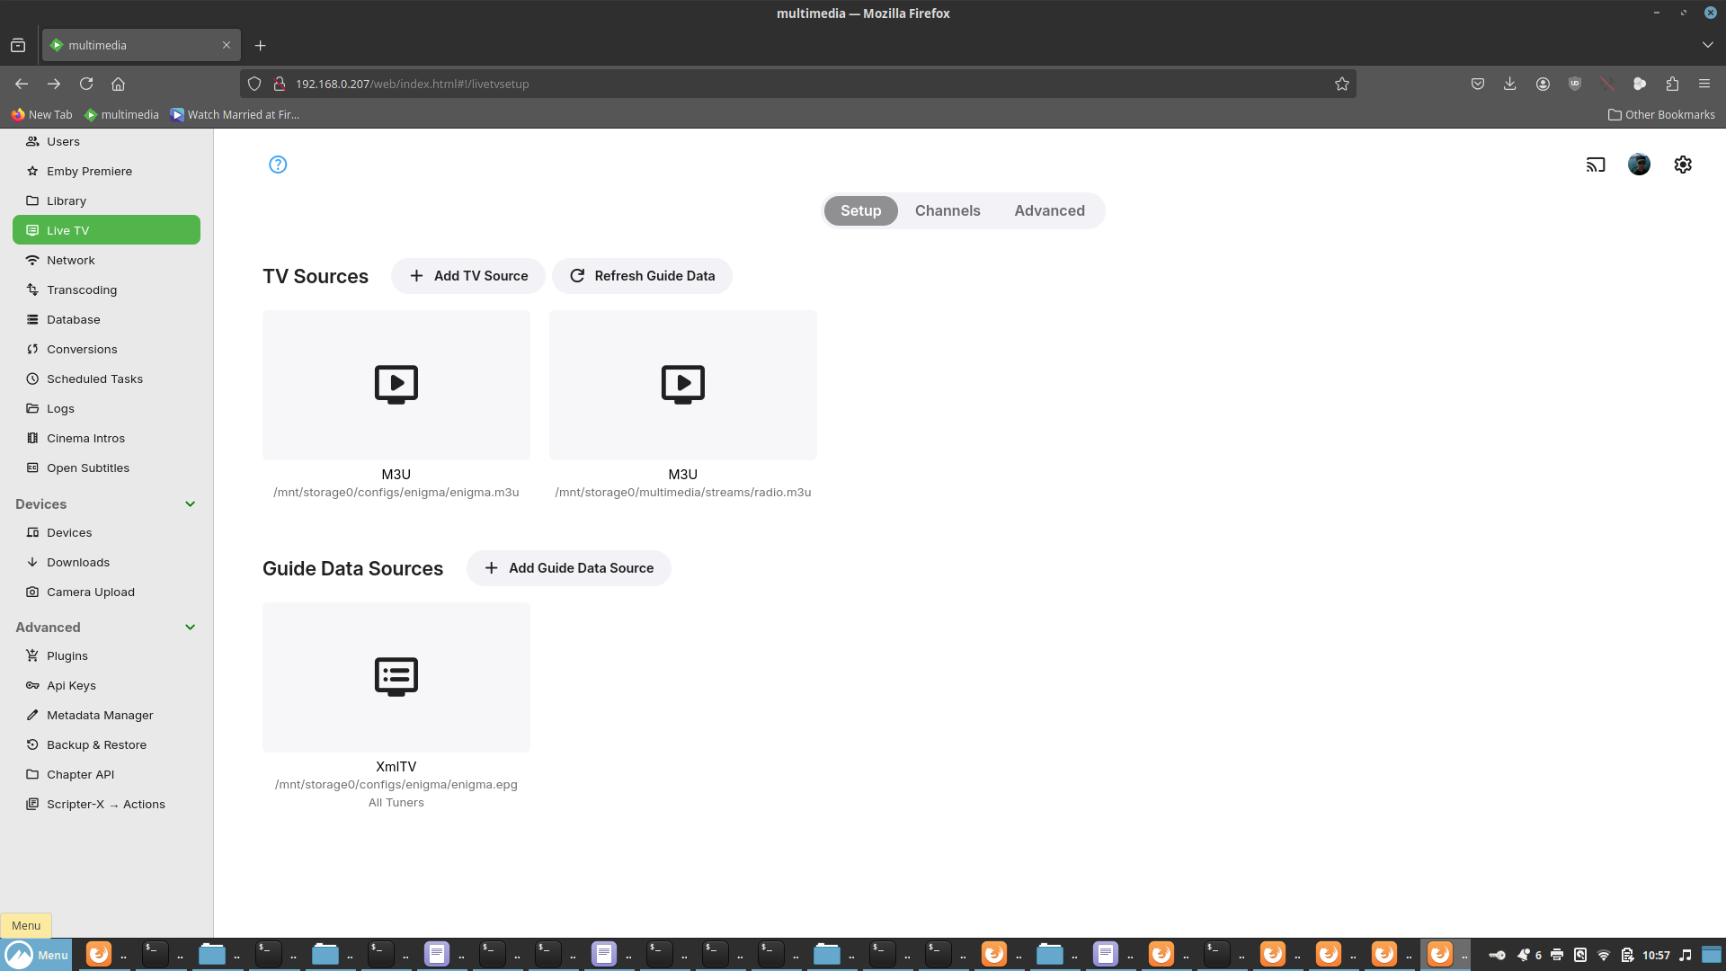Click the Refresh Guide Data button
This screenshot has width=1726, height=971.
[642, 276]
